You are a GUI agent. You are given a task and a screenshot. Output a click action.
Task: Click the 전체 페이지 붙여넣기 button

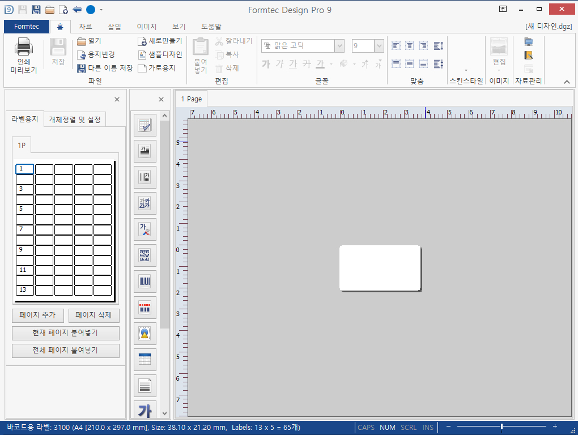tap(66, 351)
